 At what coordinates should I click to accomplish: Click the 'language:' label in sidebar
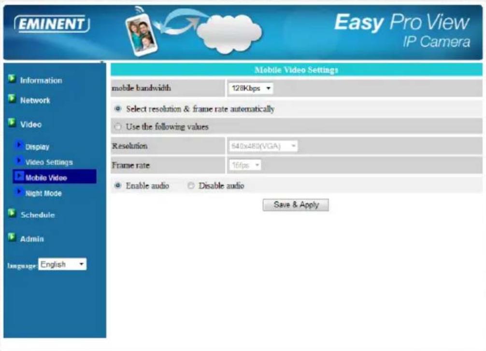click(x=22, y=266)
